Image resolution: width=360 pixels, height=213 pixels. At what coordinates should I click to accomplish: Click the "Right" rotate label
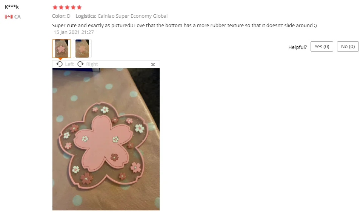(92, 64)
